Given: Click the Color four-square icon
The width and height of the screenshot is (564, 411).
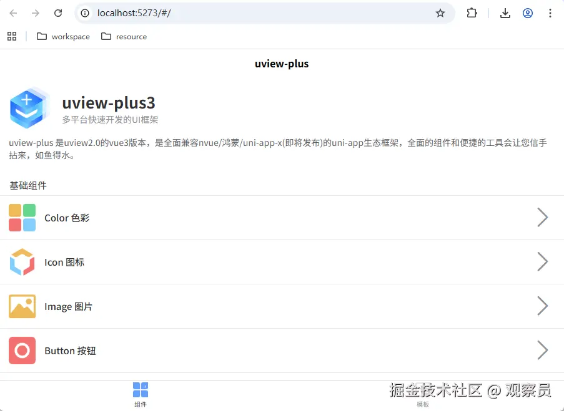Looking at the screenshot, I should click(x=22, y=218).
